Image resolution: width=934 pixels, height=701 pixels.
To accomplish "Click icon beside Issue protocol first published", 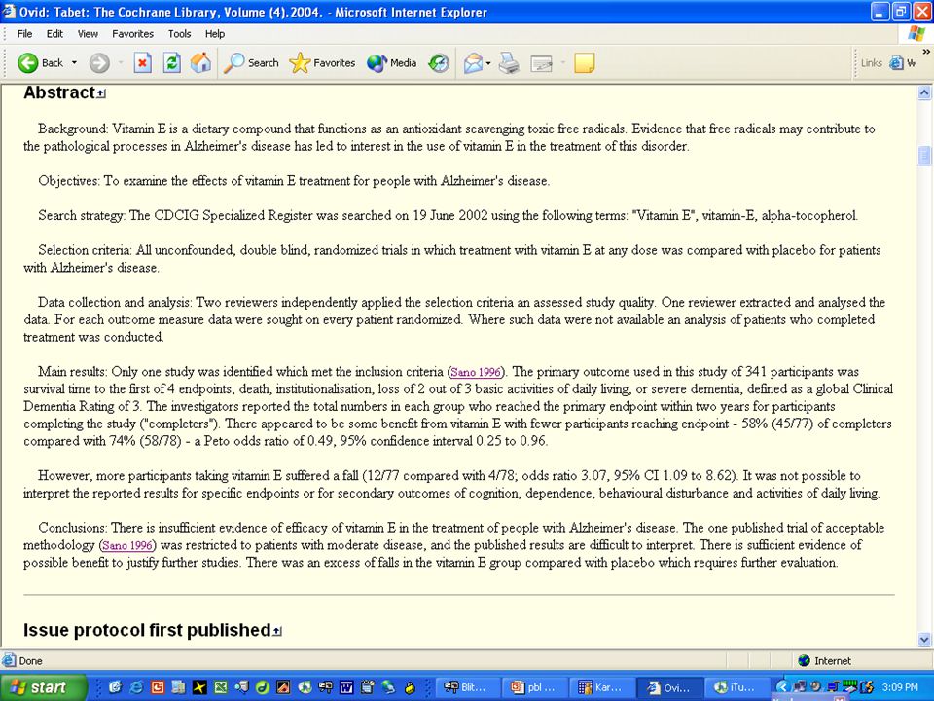I will 277,631.
